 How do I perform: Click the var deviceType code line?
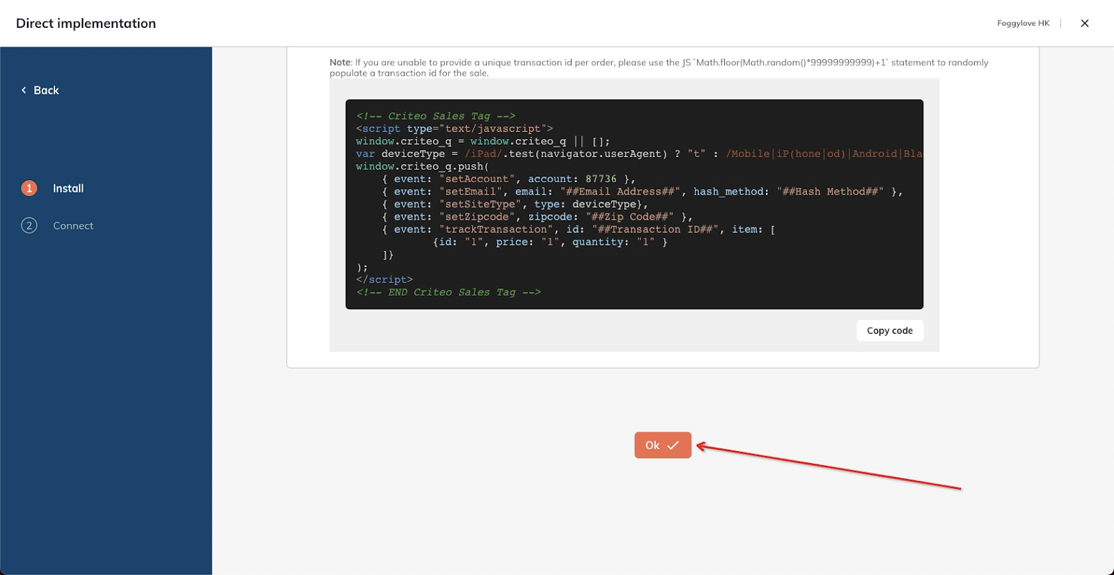(638, 154)
